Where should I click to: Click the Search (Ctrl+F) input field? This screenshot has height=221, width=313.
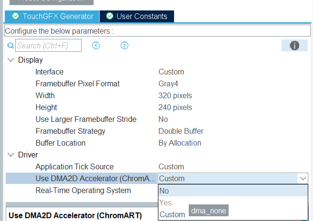[x=48, y=46]
